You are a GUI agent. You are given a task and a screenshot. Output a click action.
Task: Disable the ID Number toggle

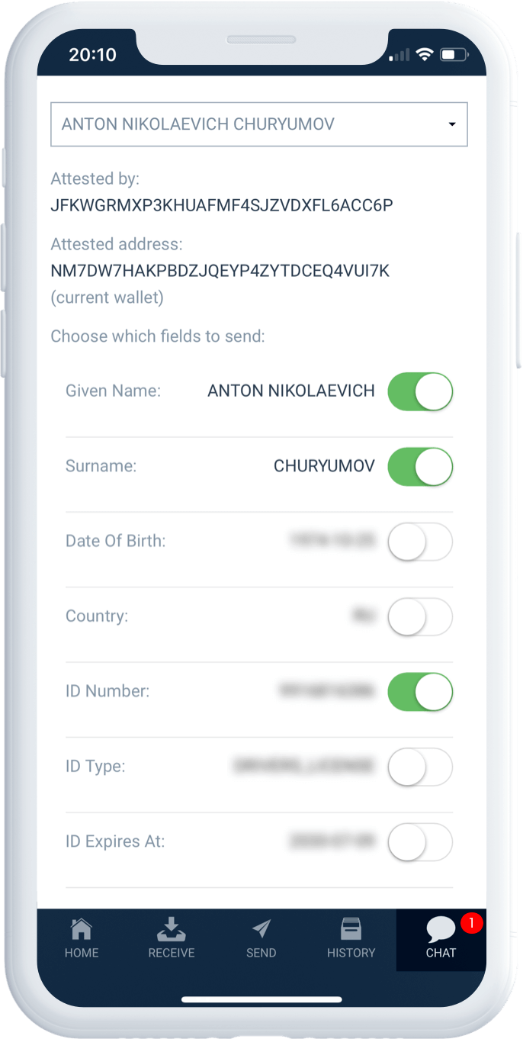click(x=420, y=692)
